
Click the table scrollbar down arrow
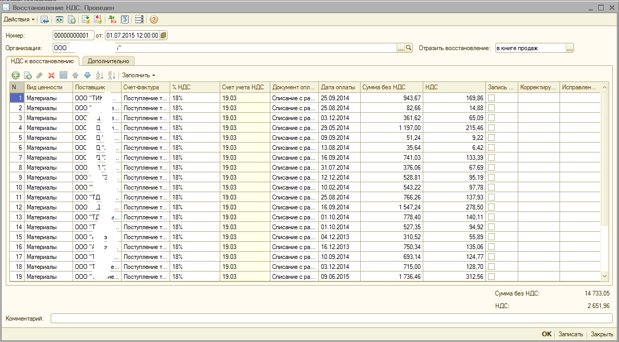tap(605, 276)
